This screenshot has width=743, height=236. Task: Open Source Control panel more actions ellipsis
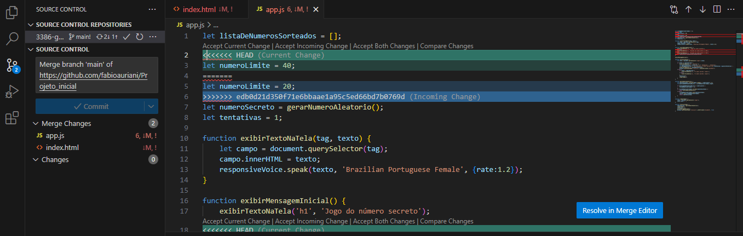tap(152, 9)
